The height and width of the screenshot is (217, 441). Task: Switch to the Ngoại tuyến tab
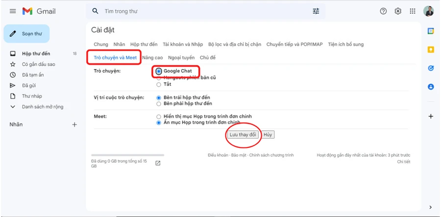pyautogui.click(x=181, y=58)
